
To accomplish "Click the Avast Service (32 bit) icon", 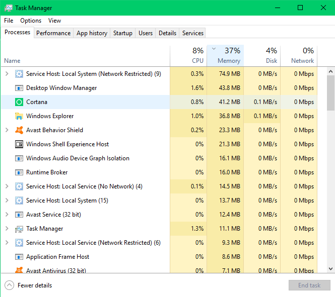I will point(19,215).
